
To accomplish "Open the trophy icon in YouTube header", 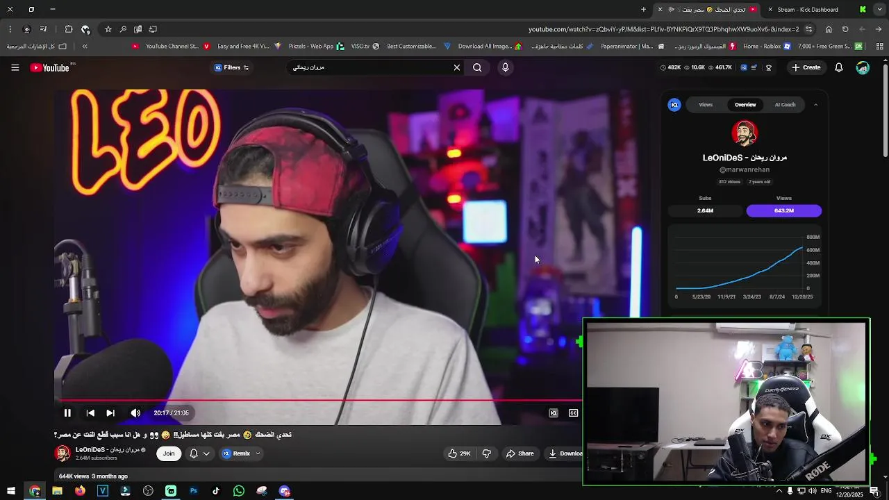I will tap(768, 67).
